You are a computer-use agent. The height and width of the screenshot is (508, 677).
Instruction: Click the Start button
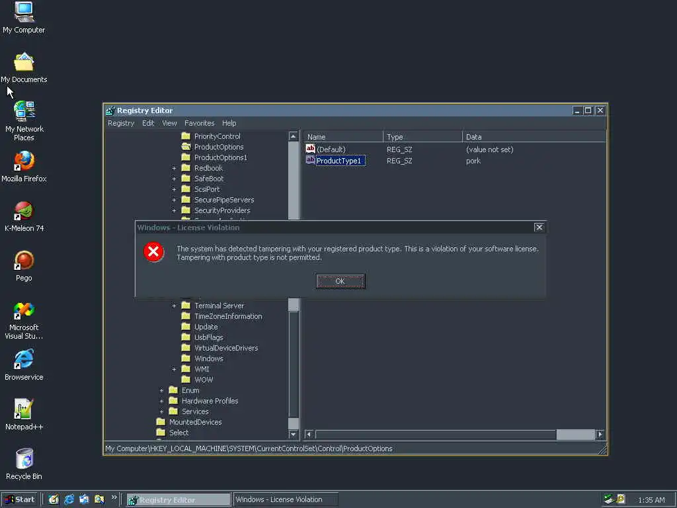tap(19, 500)
